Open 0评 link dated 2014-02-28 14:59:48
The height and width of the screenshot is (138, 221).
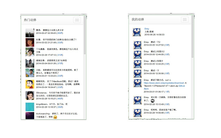click(167, 113)
